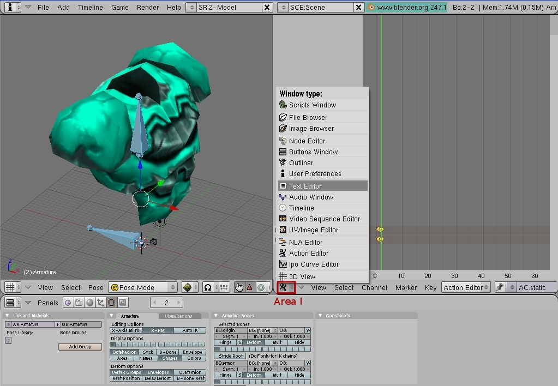Toggle Axes display for bones
558x386 pixels.
[122, 358]
